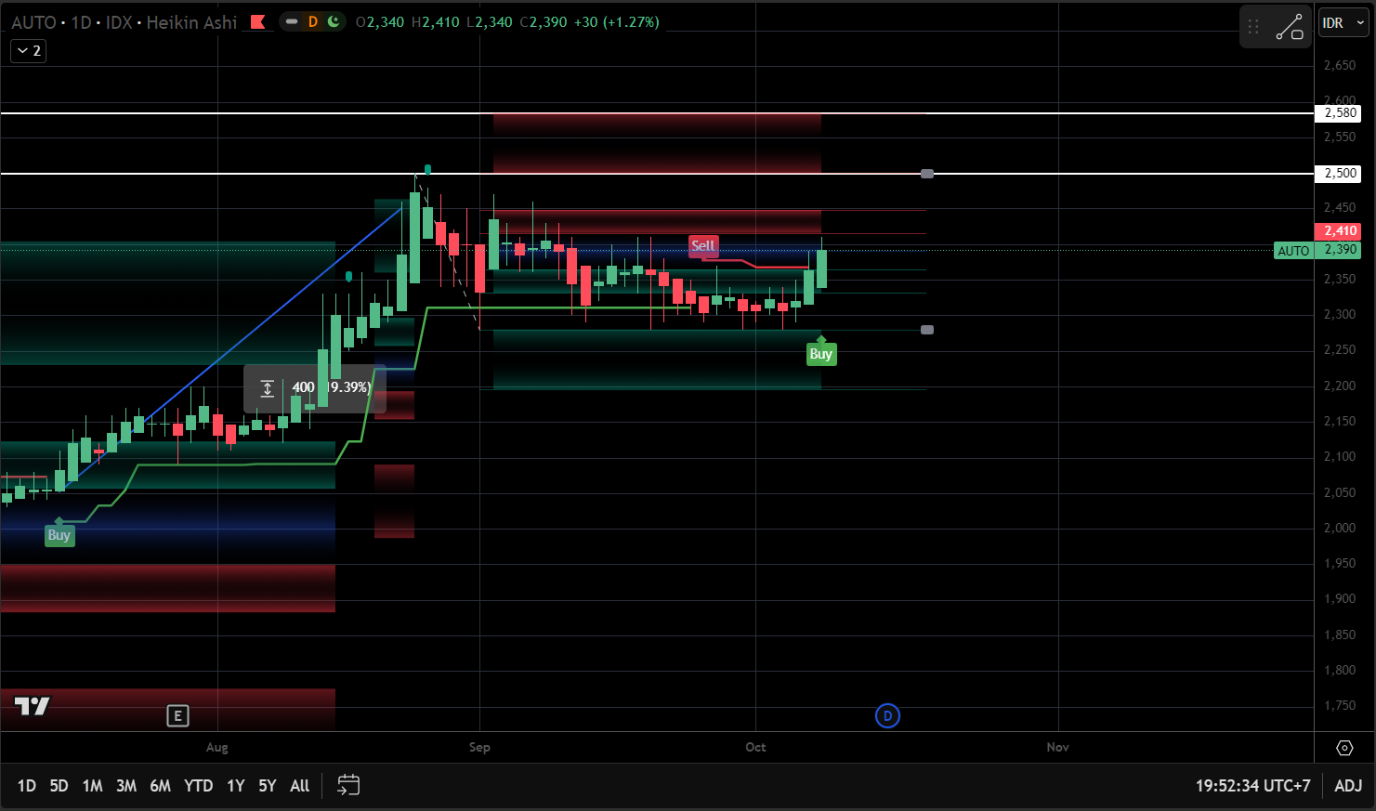Show the All time range

point(299,786)
